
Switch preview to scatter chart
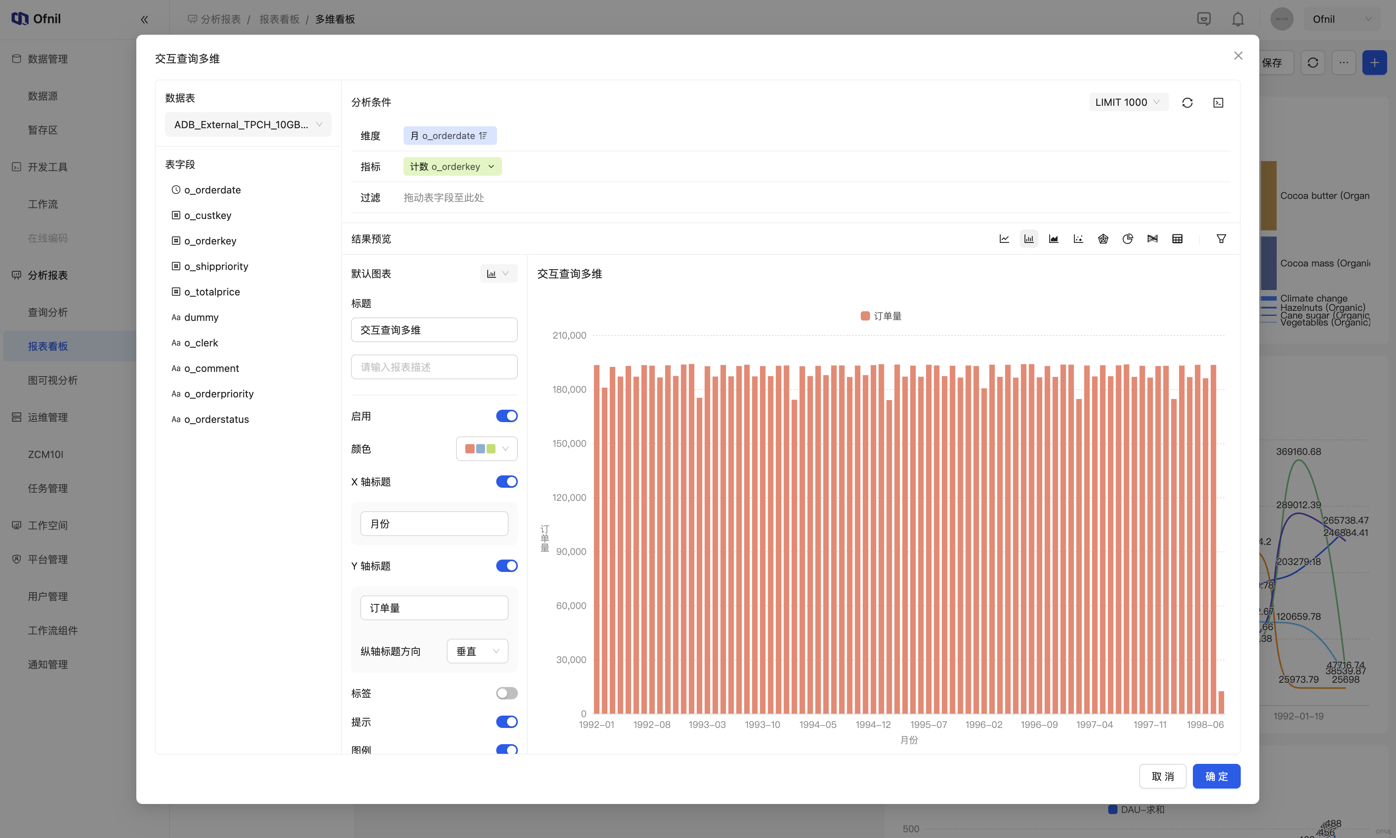(1078, 239)
